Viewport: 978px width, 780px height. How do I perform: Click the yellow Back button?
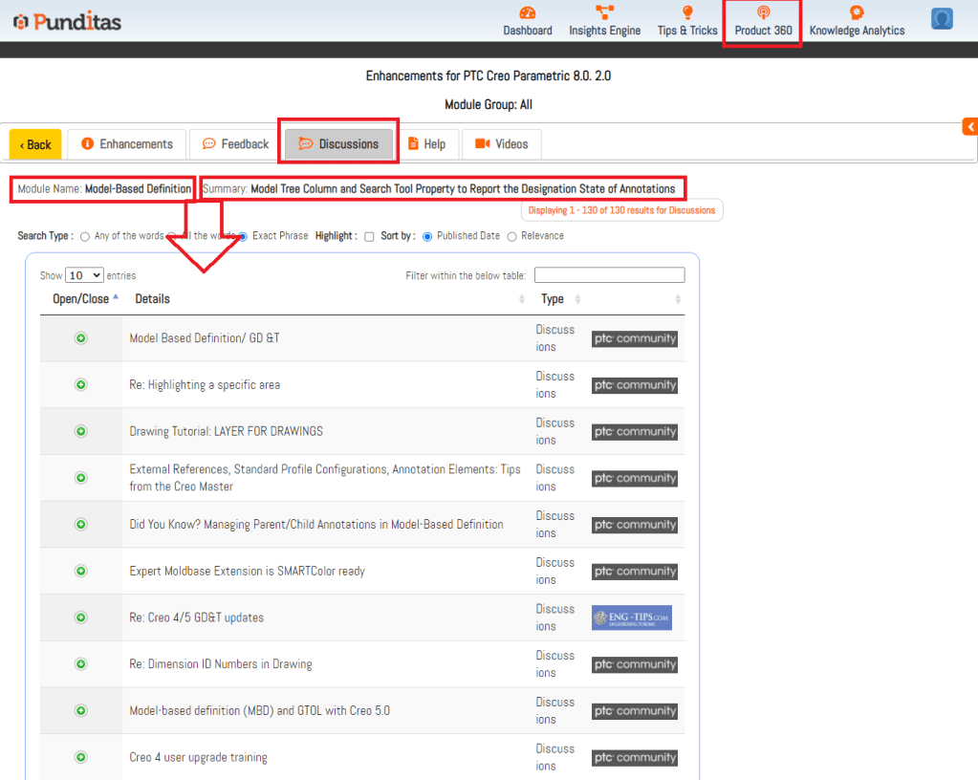[35, 144]
